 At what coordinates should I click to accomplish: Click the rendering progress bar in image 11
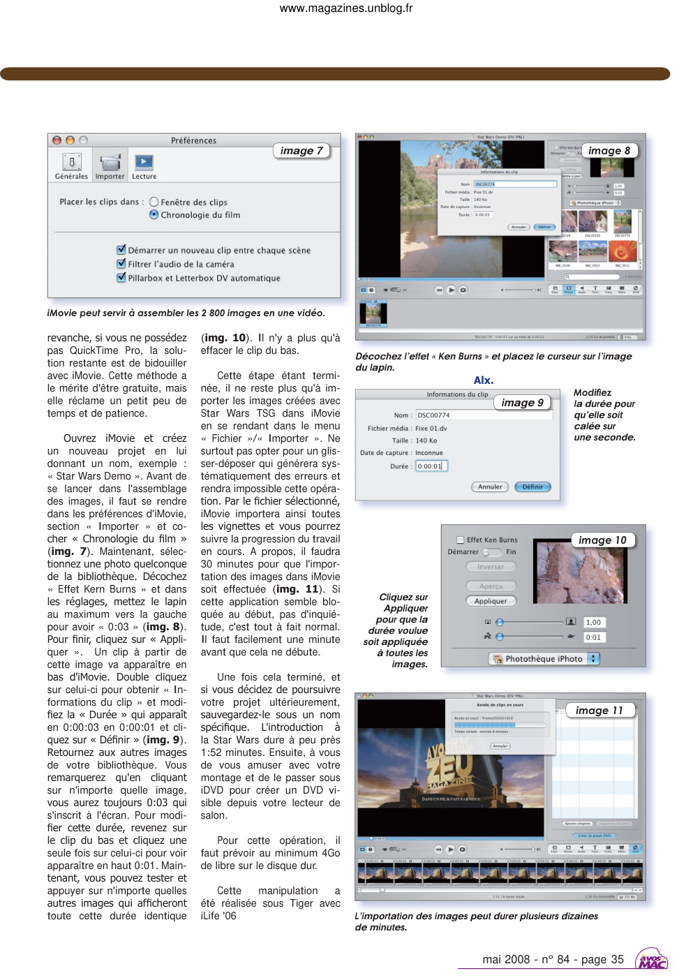click(500, 725)
